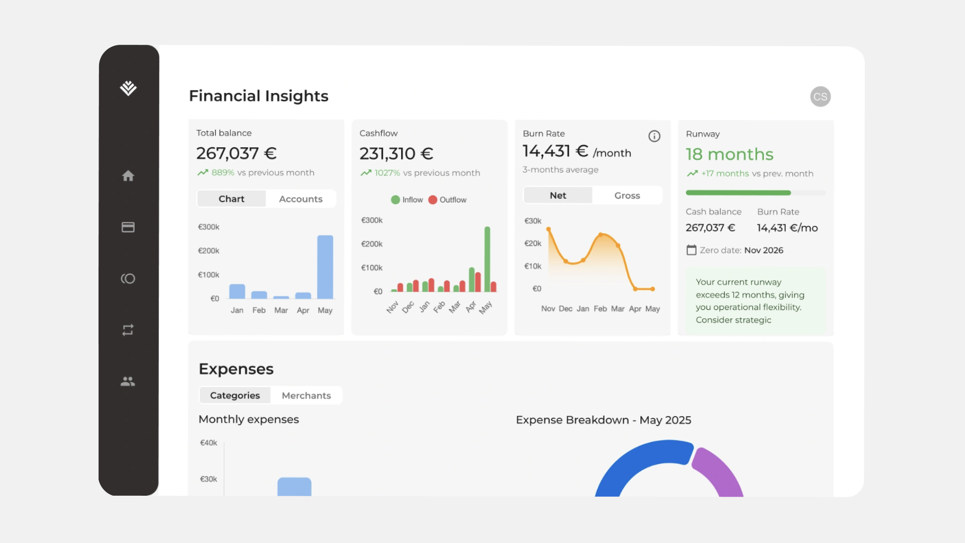
Task: Click the May bar in balance chart
Action: click(325, 266)
